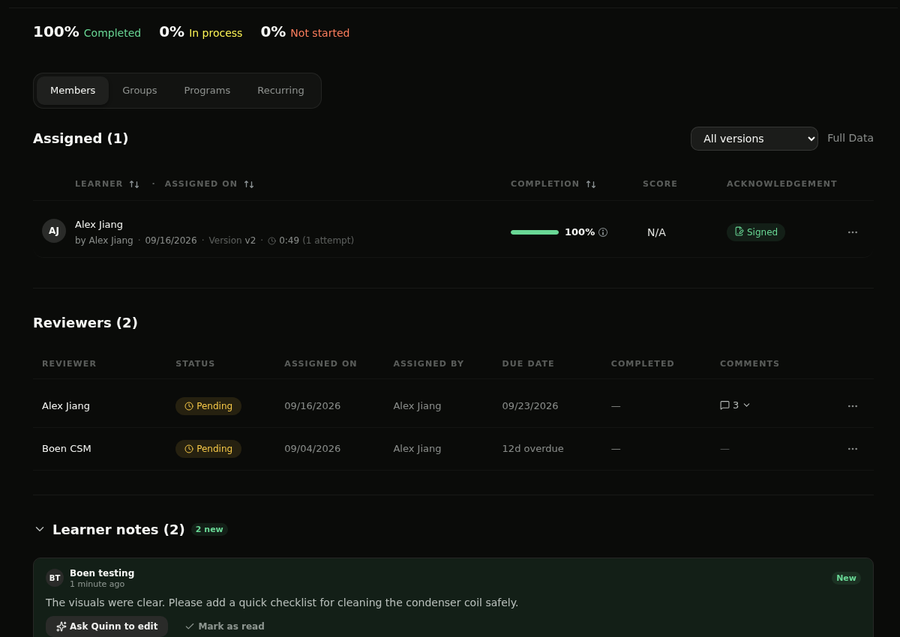Image resolution: width=900 pixels, height=637 pixels.
Task: Click the 09/23/2026 due date
Action: [x=530, y=406]
